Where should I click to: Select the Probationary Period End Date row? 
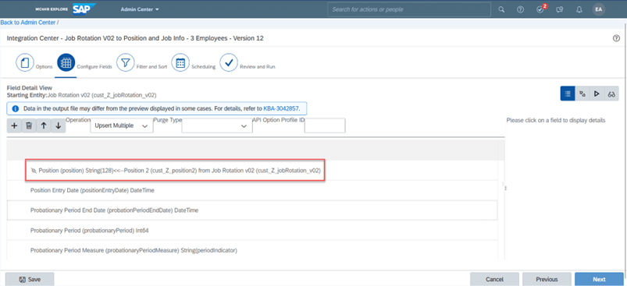(252, 210)
